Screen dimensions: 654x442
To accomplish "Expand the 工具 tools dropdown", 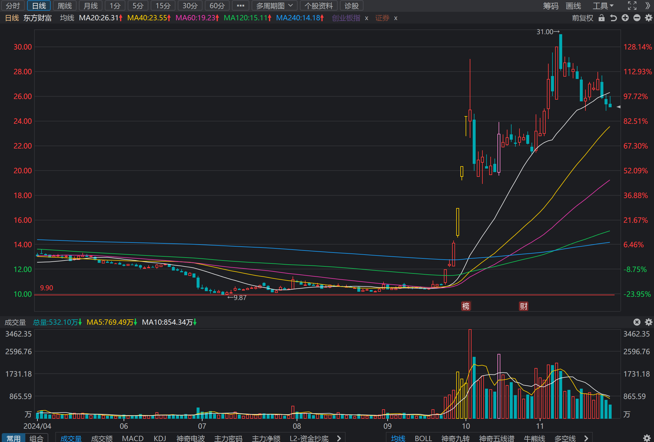I will (x=603, y=6).
